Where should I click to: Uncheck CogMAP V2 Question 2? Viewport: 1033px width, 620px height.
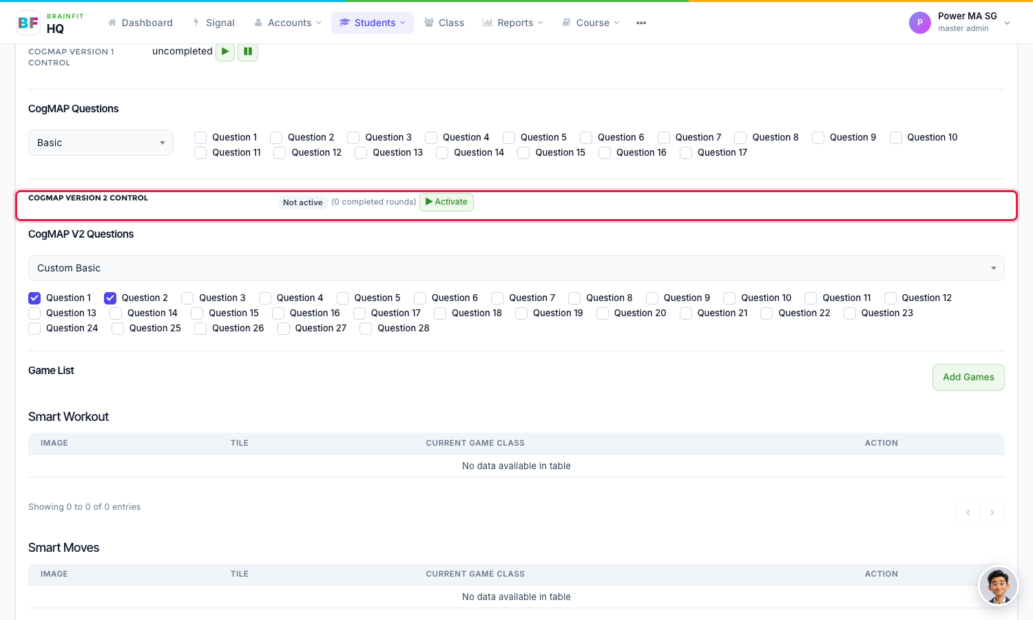coord(110,298)
